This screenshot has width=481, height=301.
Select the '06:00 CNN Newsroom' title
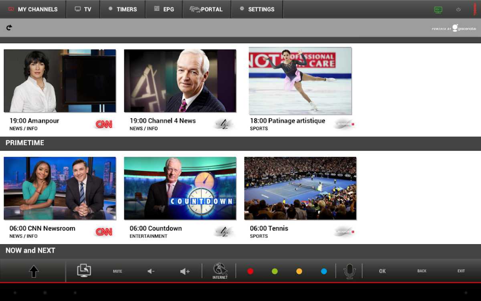[42, 228]
